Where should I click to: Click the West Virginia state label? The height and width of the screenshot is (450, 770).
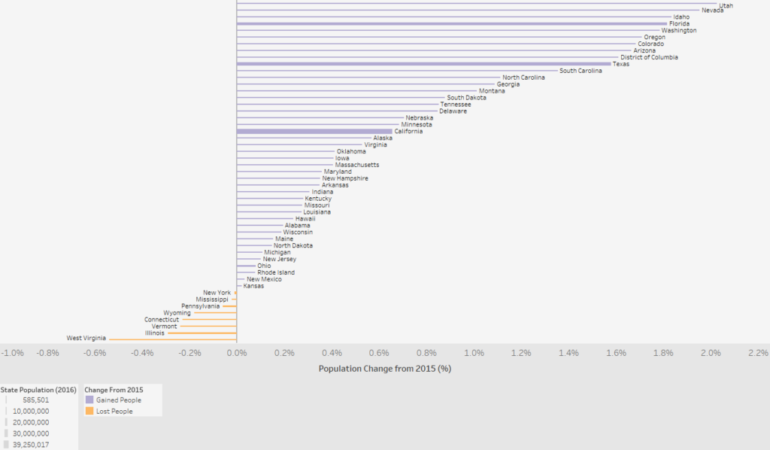(86, 338)
